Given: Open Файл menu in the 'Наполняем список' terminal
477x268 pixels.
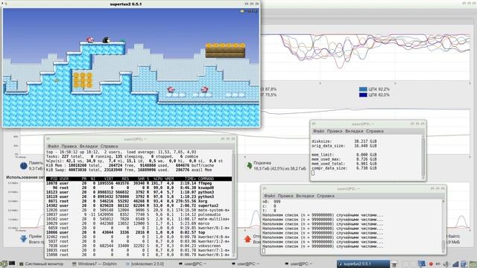Looking at the screenshot, I should pyautogui.click(x=270, y=196).
